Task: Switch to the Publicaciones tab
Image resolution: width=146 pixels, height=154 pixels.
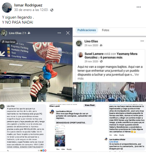Action: (x=87, y=30)
